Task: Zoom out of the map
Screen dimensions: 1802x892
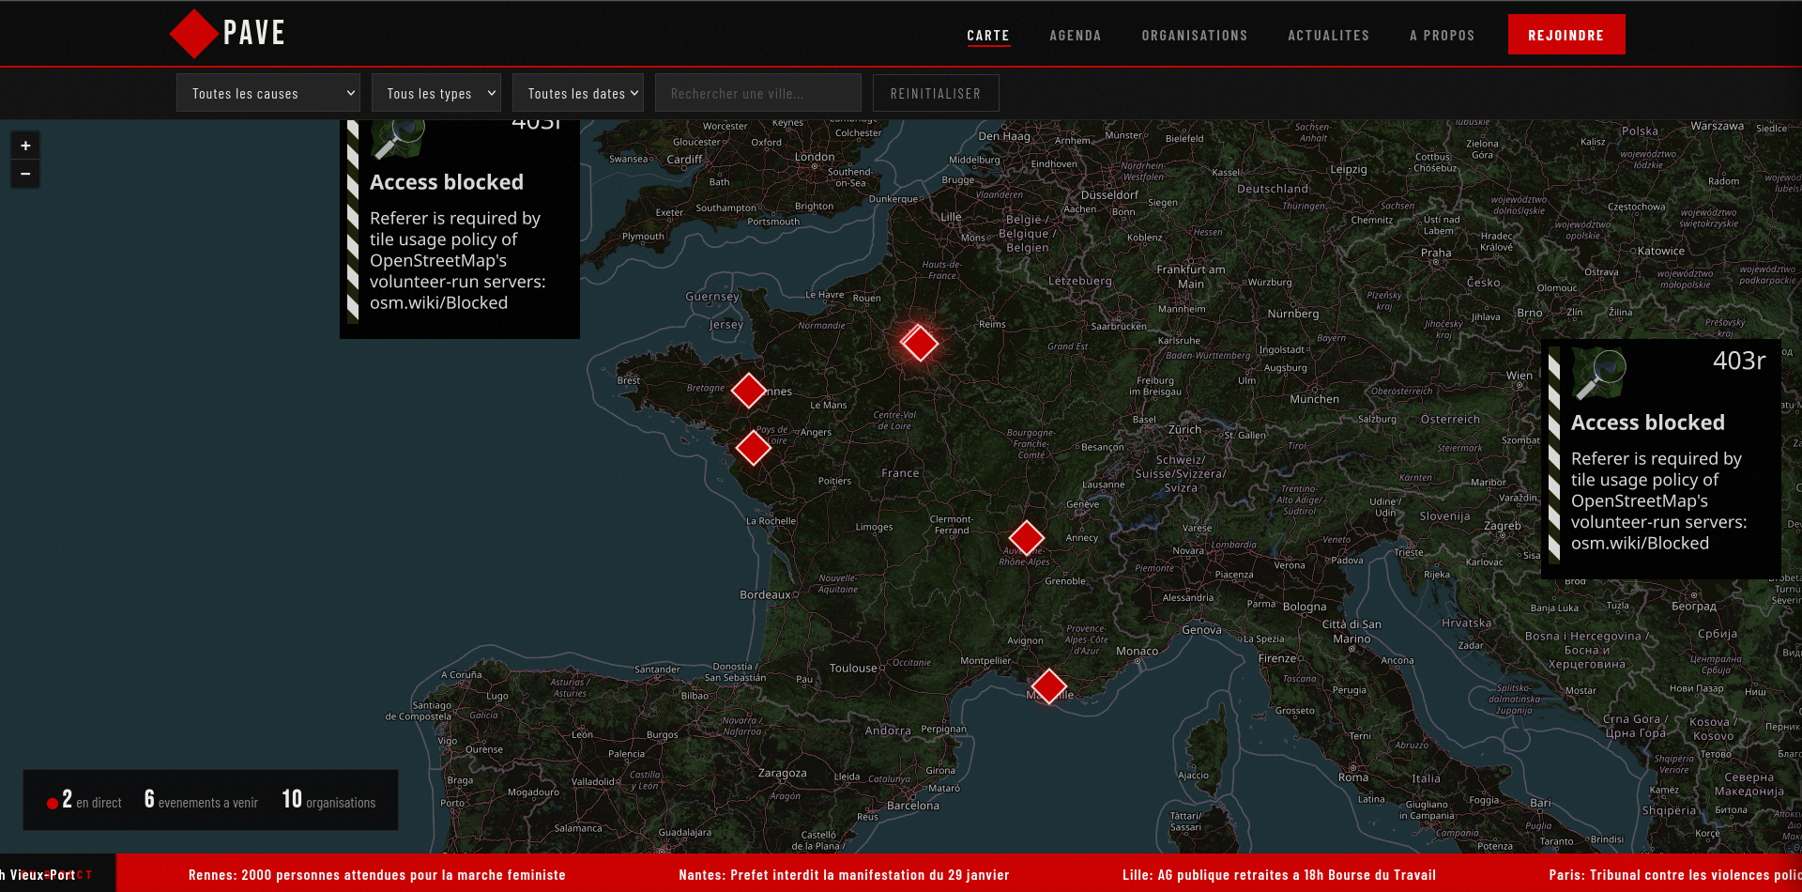Action: coord(25,174)
